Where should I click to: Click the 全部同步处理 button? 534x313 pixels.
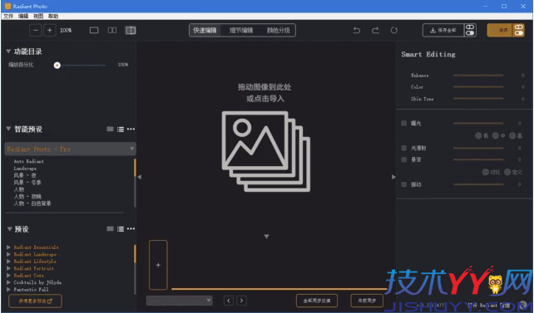[x=317, y=301]
